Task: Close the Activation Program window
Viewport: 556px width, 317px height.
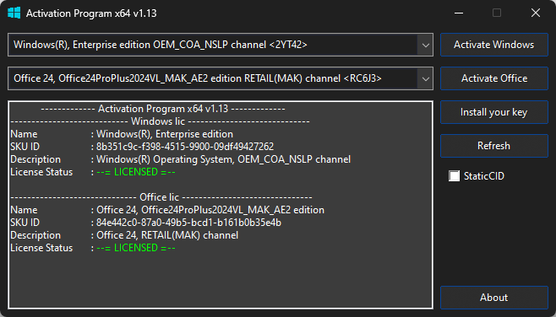Action: click(x=536, y=13)
